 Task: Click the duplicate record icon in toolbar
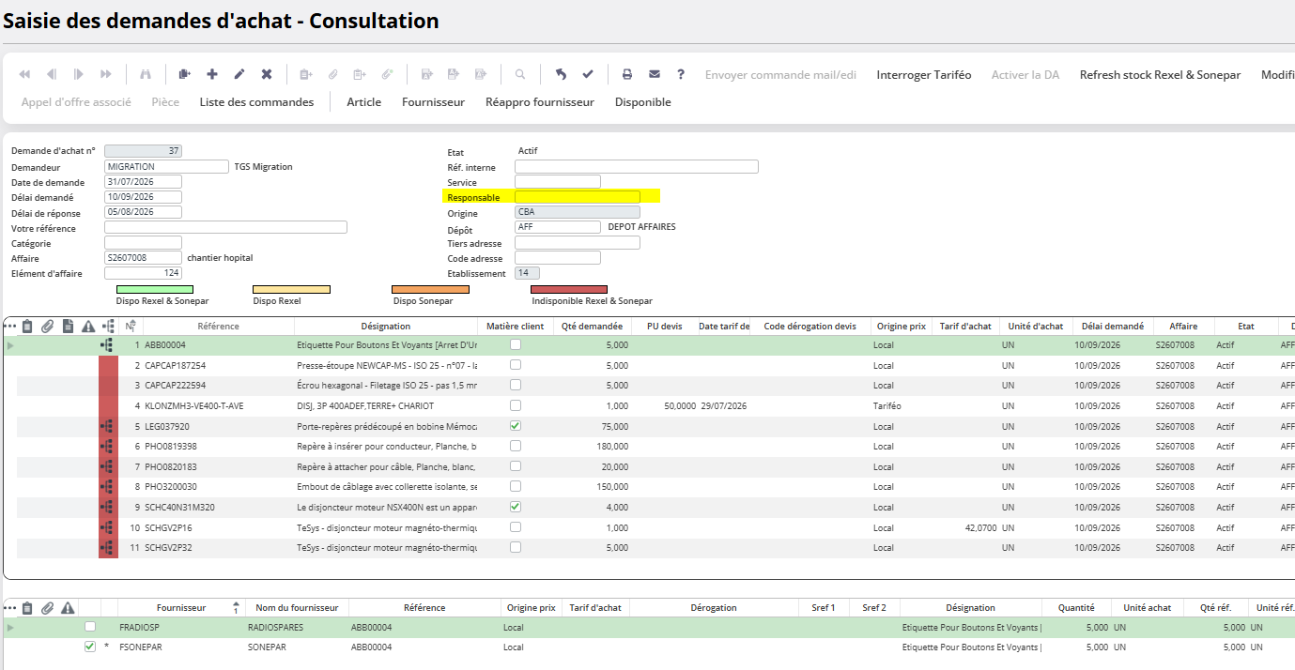click(x=184, y=74)
